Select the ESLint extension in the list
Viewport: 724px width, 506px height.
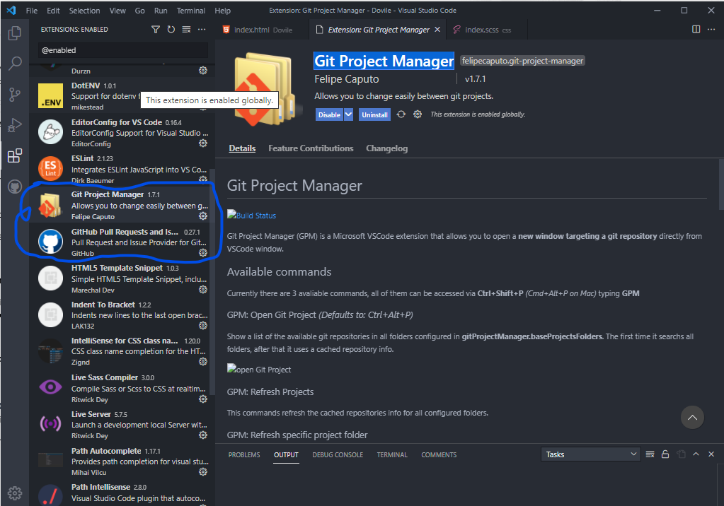[122, 169]
